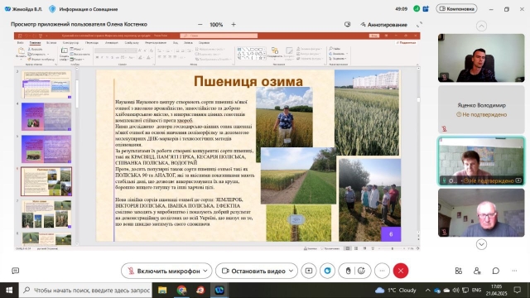530x298 pixels.
Task: Open the Компоновка layout menu
Action: coord(456,9)
